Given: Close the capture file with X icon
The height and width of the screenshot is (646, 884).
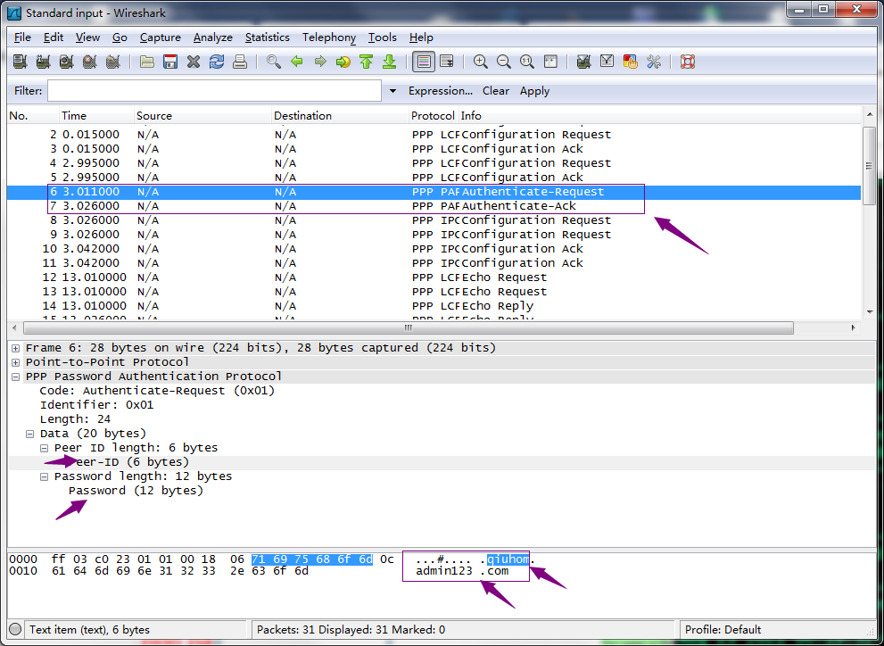Looking at the screenshot, I should (194, 62).
